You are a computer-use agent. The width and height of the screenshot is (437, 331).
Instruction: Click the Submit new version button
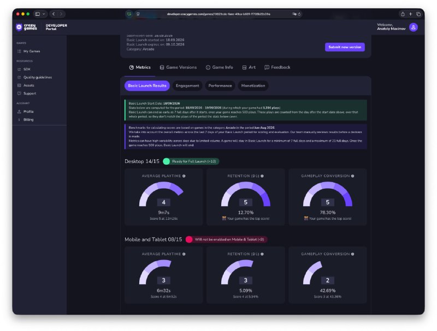pos(345,47)
